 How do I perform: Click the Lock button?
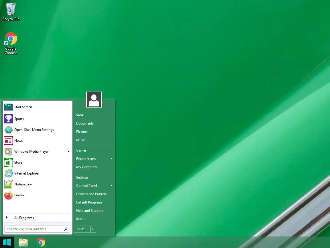click(82, 229)
